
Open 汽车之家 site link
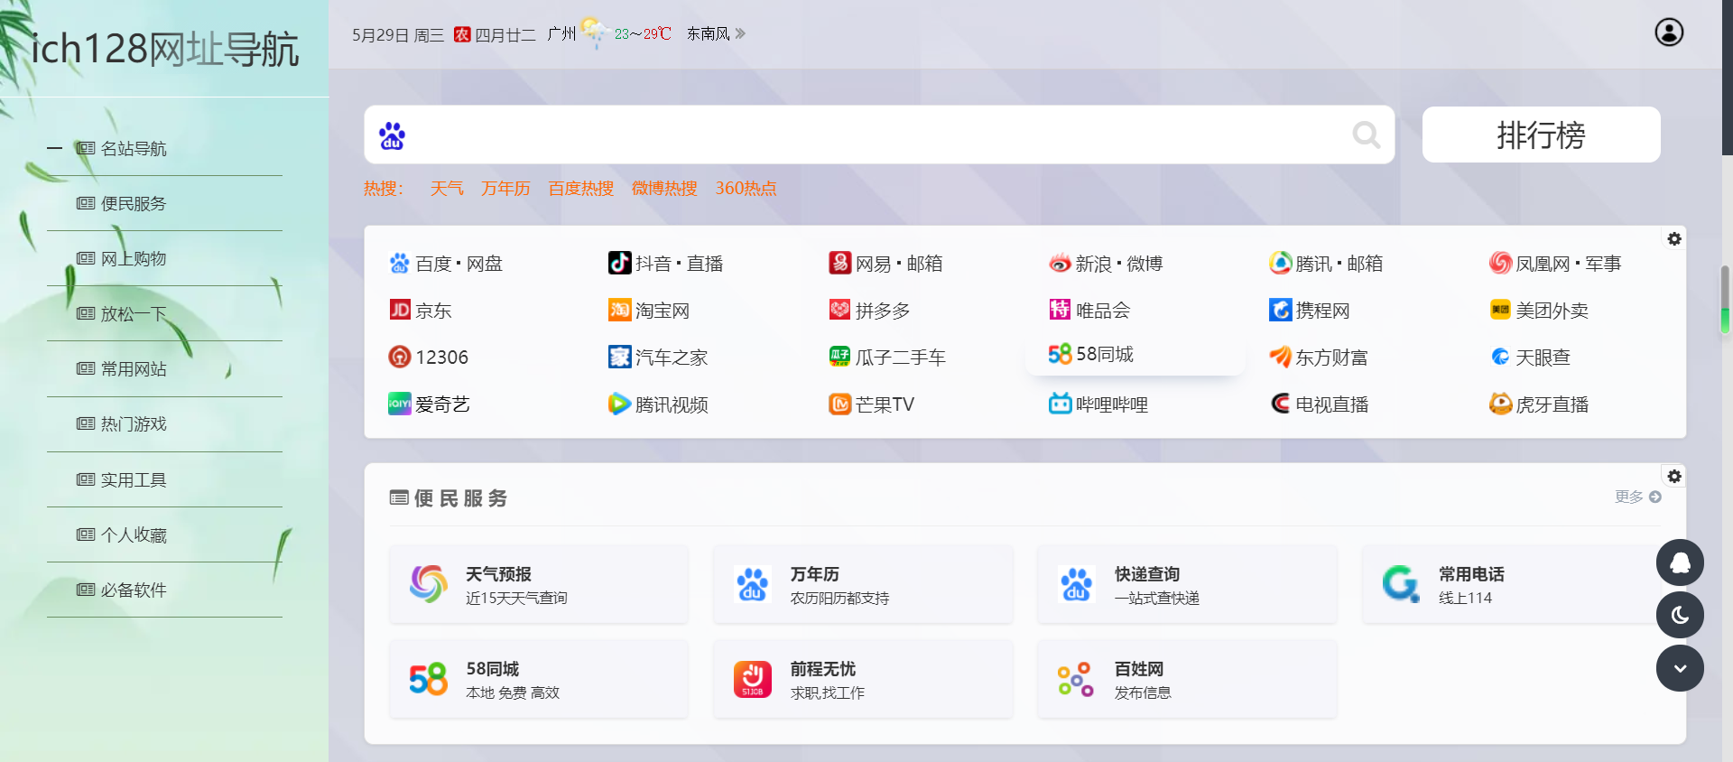click(658, 358)
